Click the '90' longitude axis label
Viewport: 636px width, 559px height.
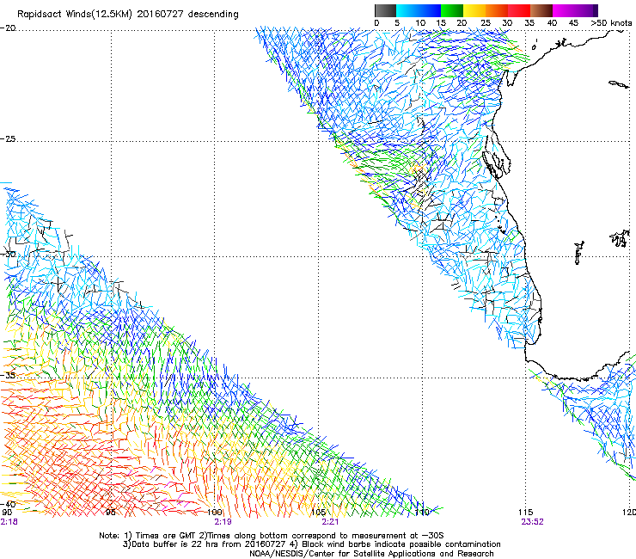point(7,513)
